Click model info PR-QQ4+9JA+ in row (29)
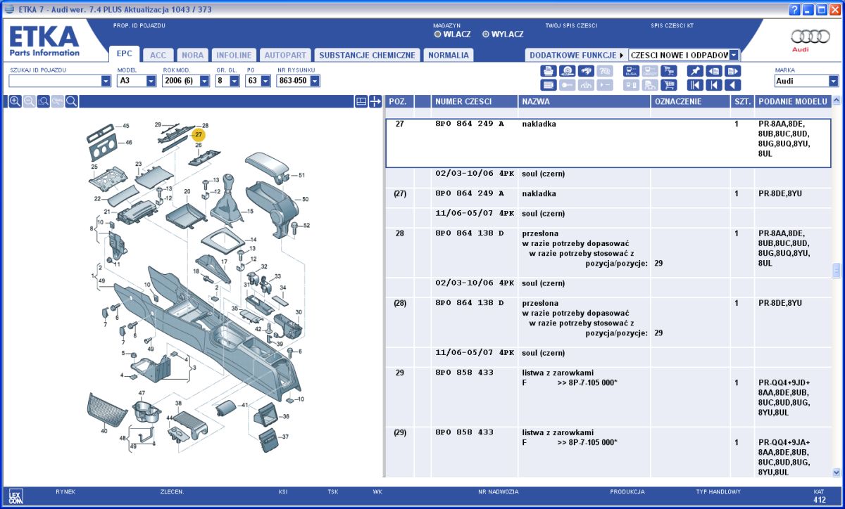The height and width of the screenshot is (509, 845). click(x=784, y=442)
